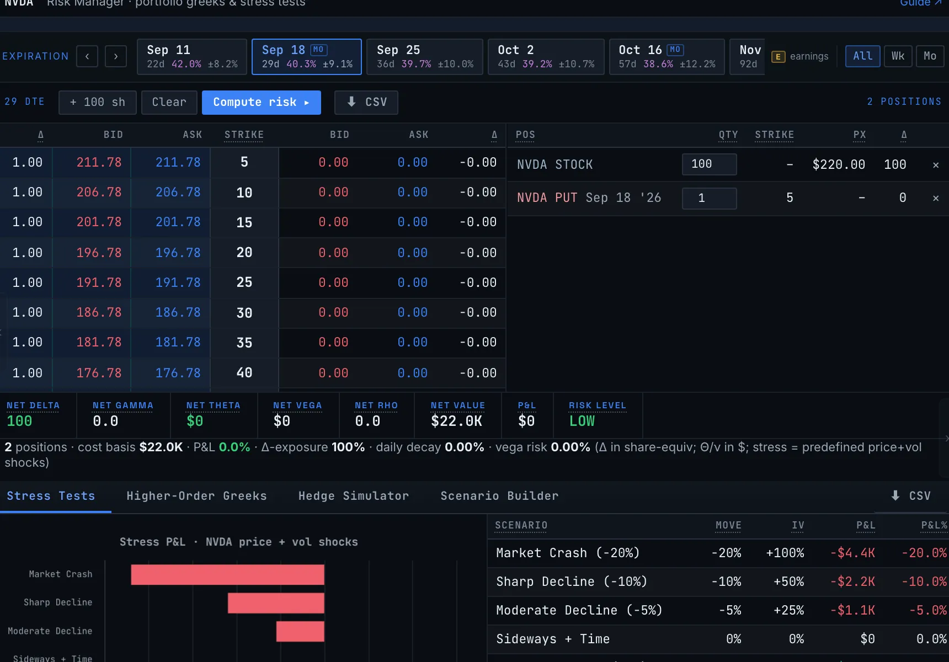Select the Sep 11 expiration

click(x=192, y=57)
